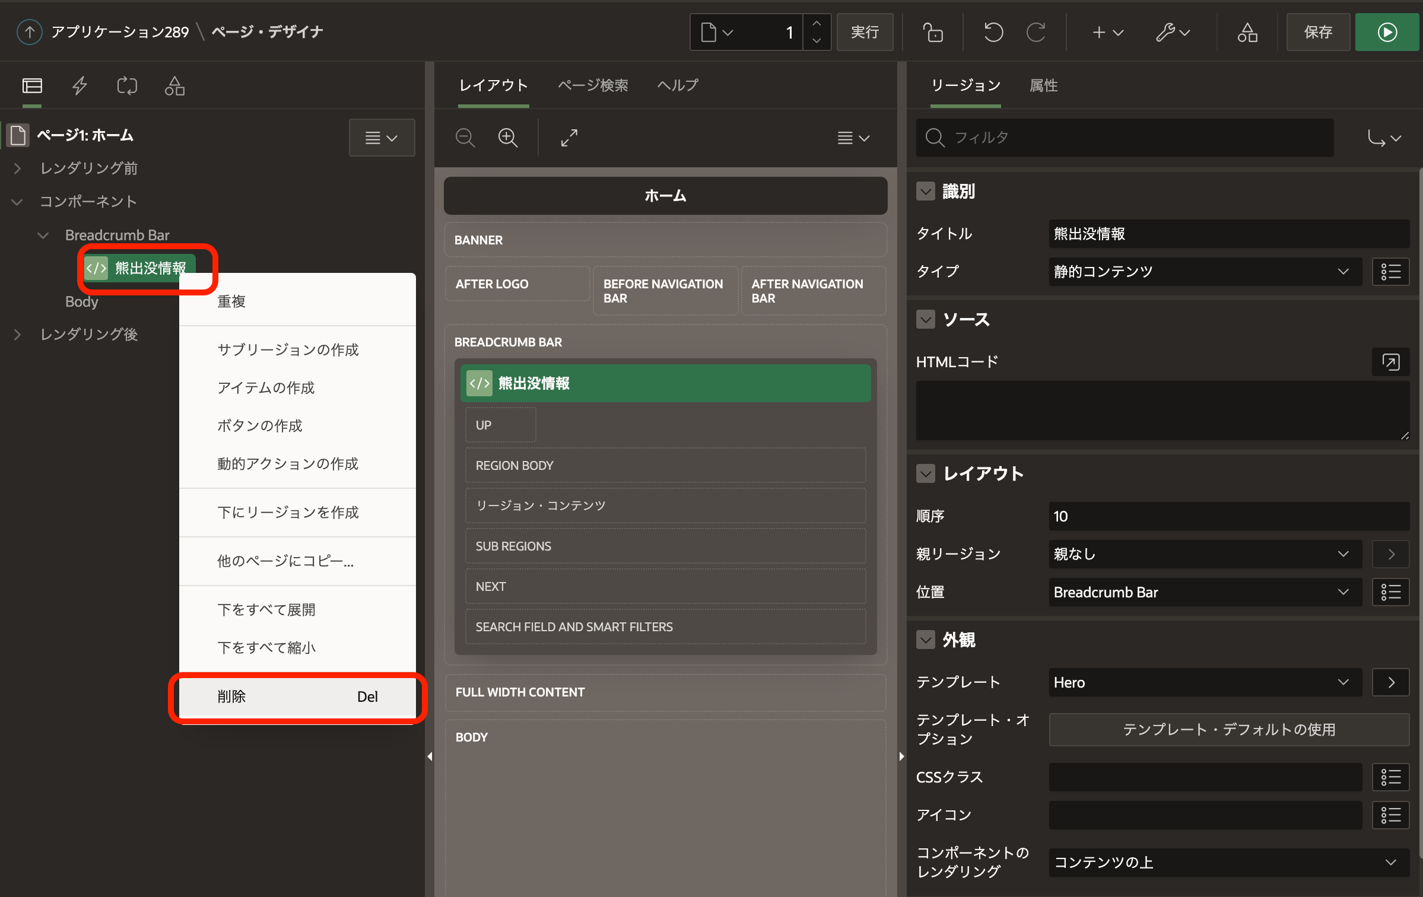Click the 保存 button
Screen dimensions: 1423x897
(x=1318, y=32)
